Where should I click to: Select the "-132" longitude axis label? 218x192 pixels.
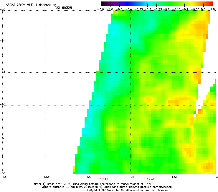[45, 177]
